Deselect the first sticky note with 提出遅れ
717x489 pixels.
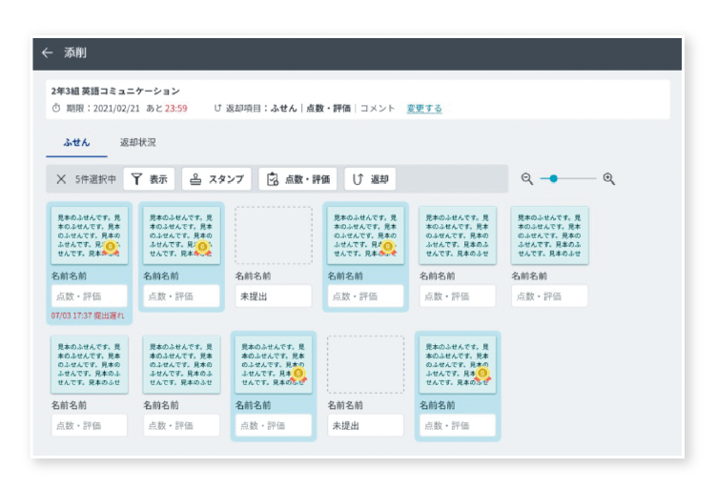[x=90, y=235]
